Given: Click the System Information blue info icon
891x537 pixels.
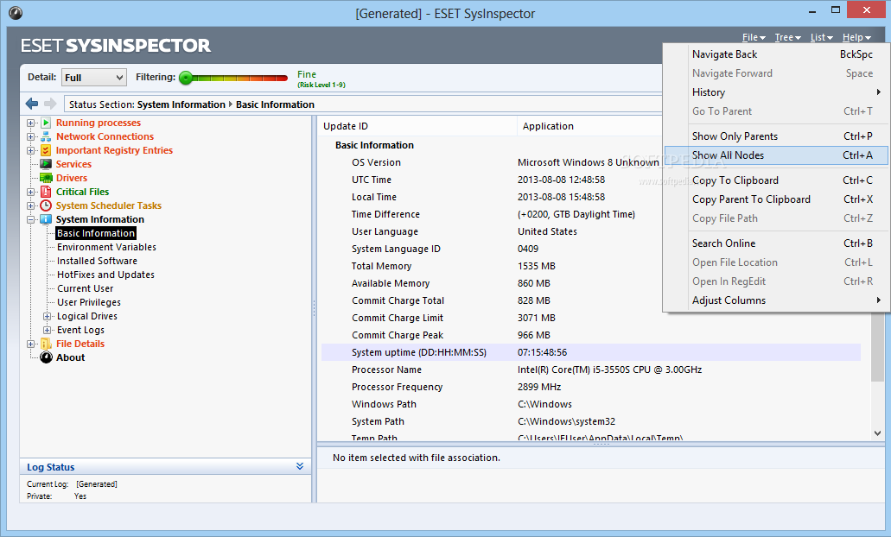Looking at the screenshot, I should point(46,219).
